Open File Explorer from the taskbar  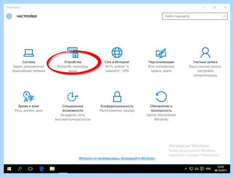tap(52, 169)
